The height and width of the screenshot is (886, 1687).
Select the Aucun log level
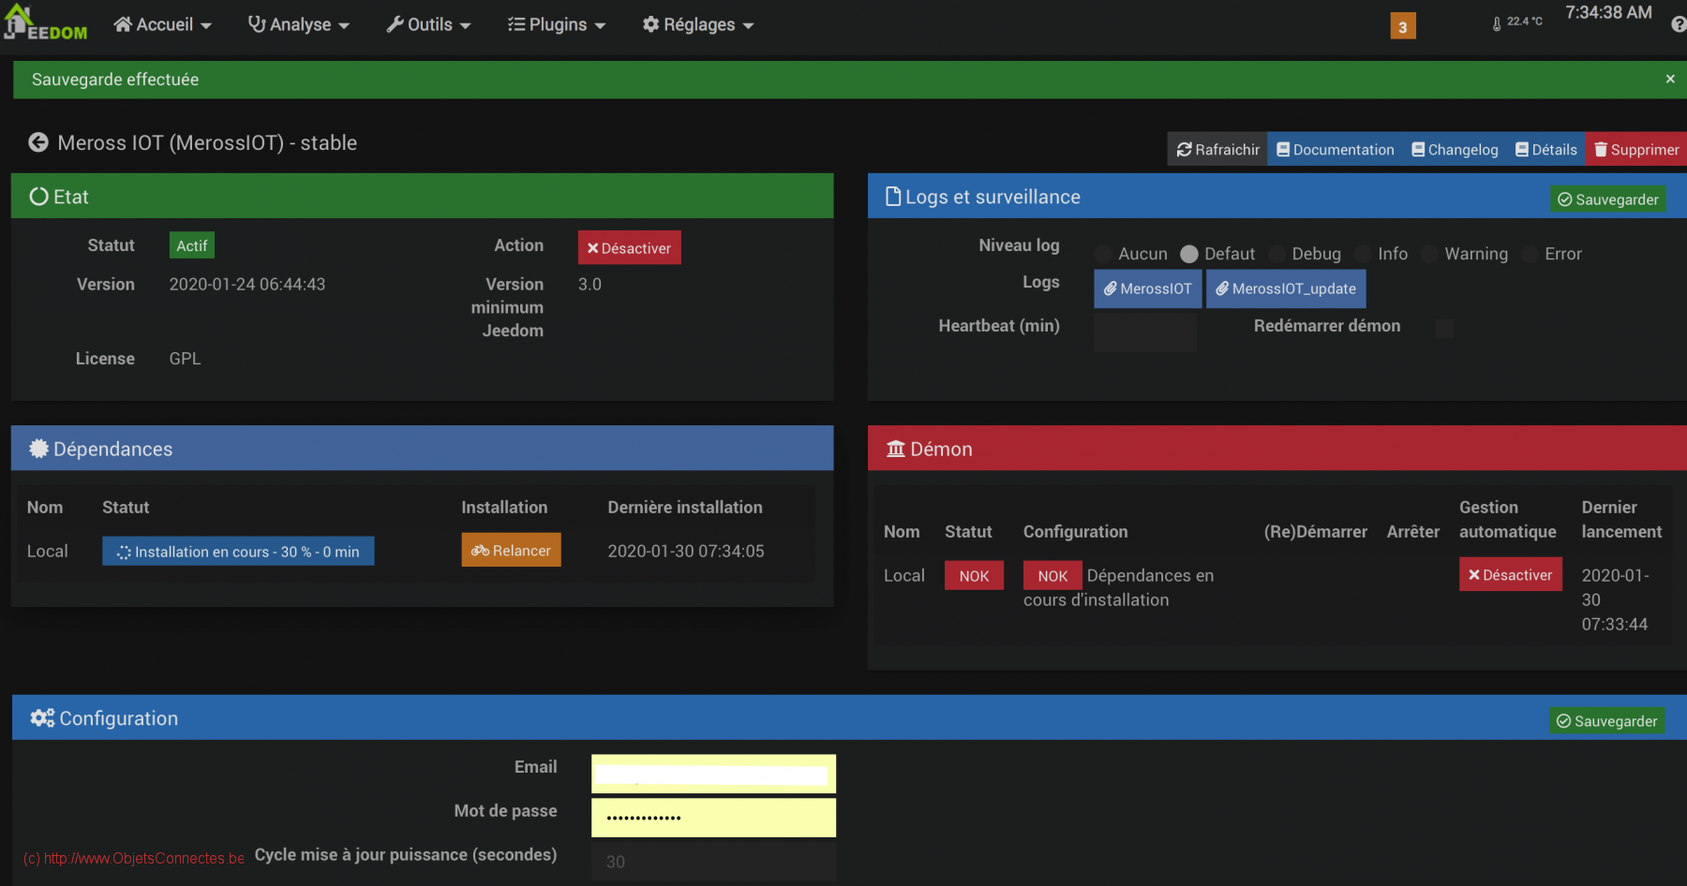pyautogui.click(x=1103, y=254)
